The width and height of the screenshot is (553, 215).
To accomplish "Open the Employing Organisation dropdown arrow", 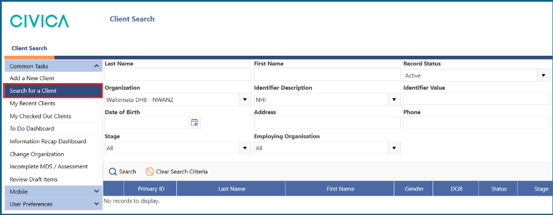I will [394, 148].
